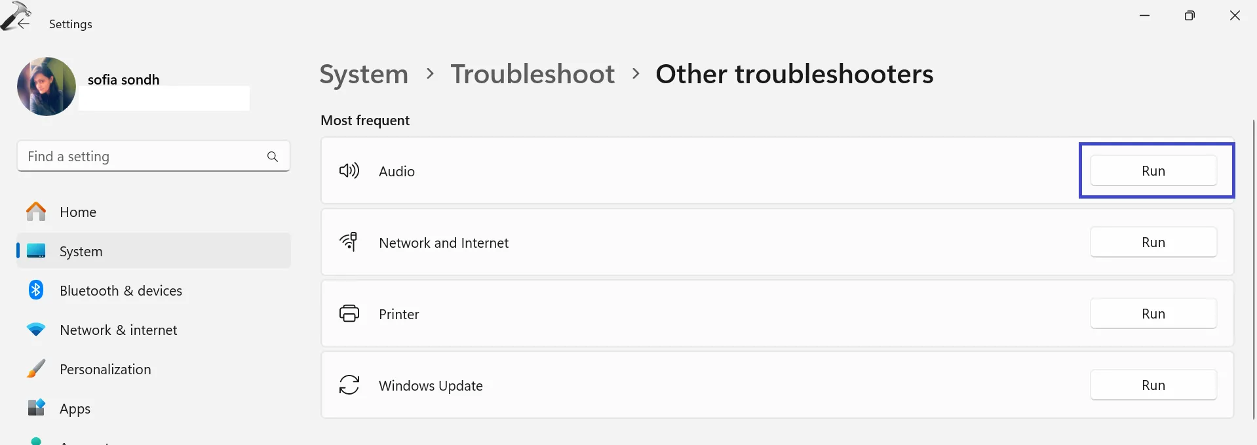Click the Personalization paintbrush icon
Image resolution: width=1257 pixels, height=445 pixels.
click(x=36, y=369)
